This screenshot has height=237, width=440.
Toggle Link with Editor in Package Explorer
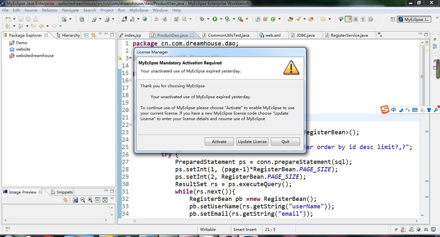(93, 35)
